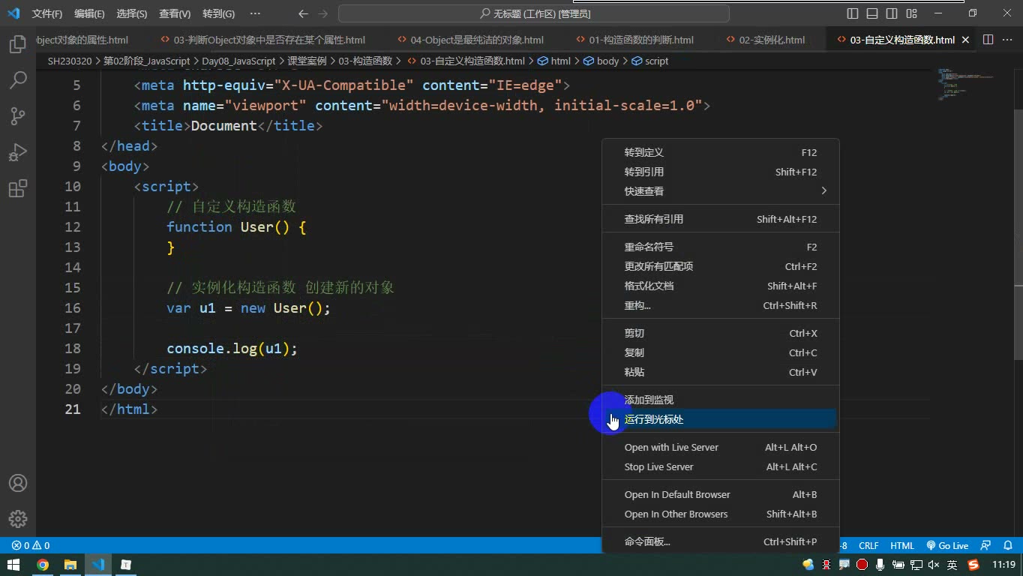Toggle muted volume icon in system tray

(x=934, y=565)
